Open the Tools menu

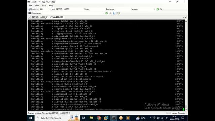[44, 5]
